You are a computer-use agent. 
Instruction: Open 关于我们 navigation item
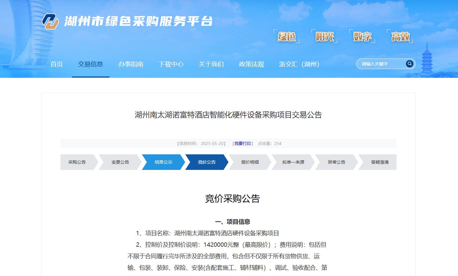[211, 64]
